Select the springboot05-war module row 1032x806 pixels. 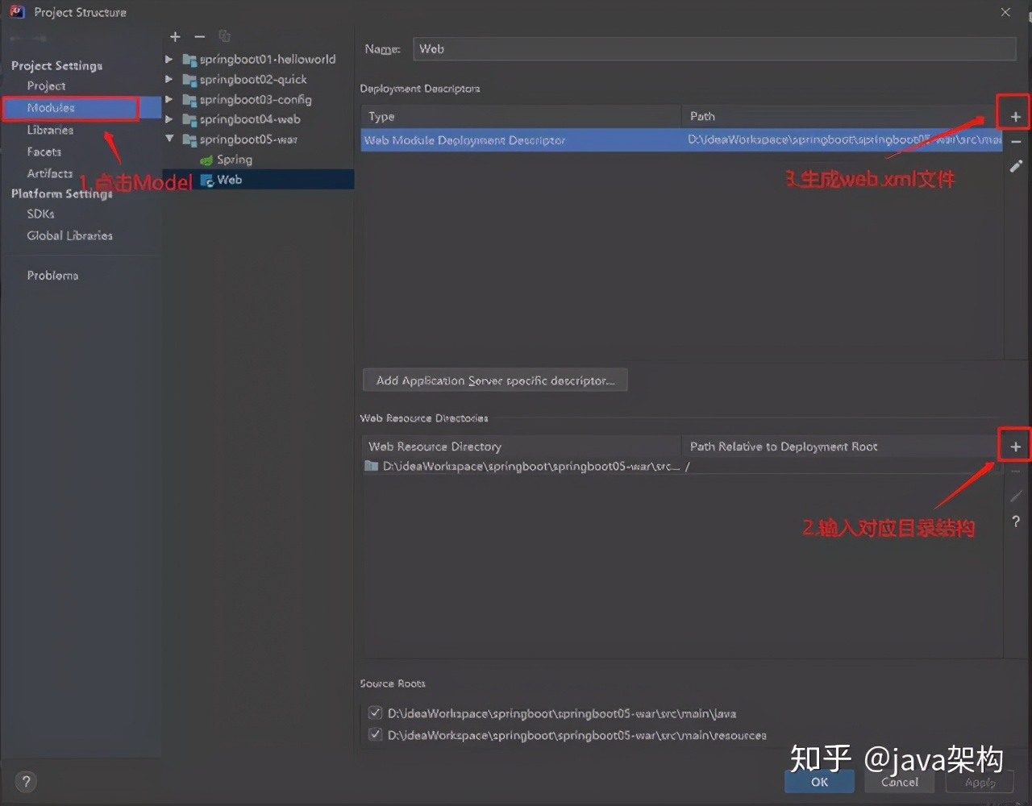[258, 139]
